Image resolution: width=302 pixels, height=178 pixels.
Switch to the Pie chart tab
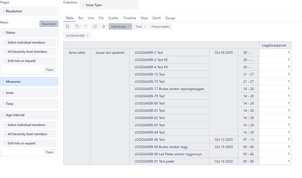click(x=101, y=18)
